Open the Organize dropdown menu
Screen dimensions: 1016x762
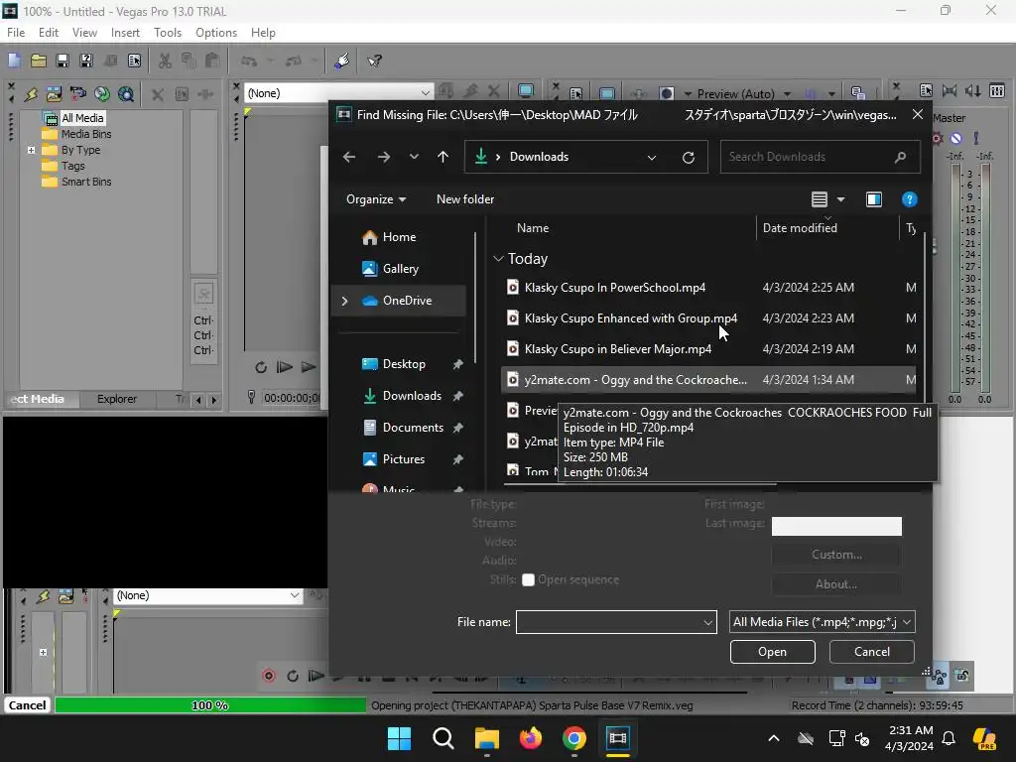coord(376,199)
